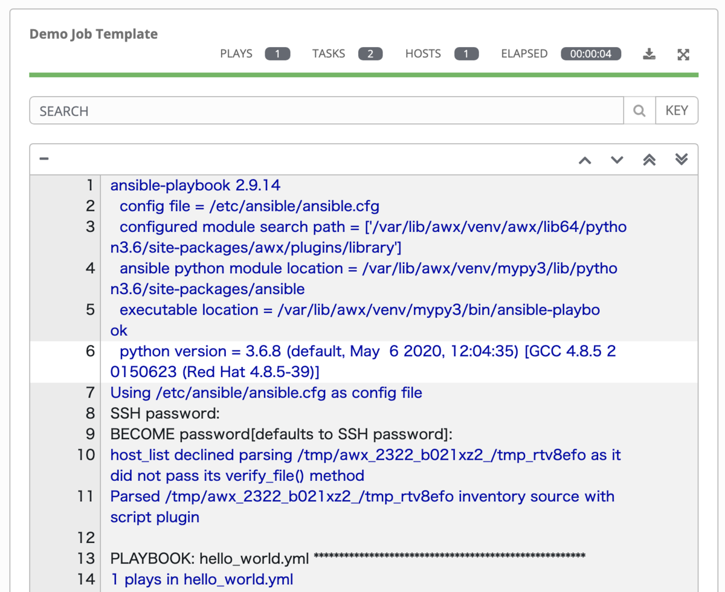Click the search magnifier icon

[x=639, y=111]
